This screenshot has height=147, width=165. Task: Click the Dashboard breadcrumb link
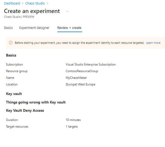point(12,3)
